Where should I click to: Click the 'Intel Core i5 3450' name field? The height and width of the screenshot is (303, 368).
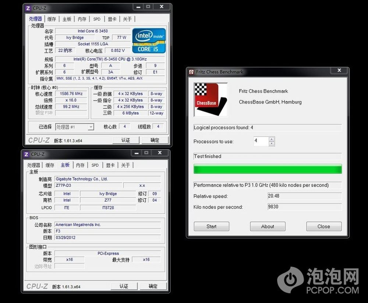pyautogui.click(x=93, y=31)
